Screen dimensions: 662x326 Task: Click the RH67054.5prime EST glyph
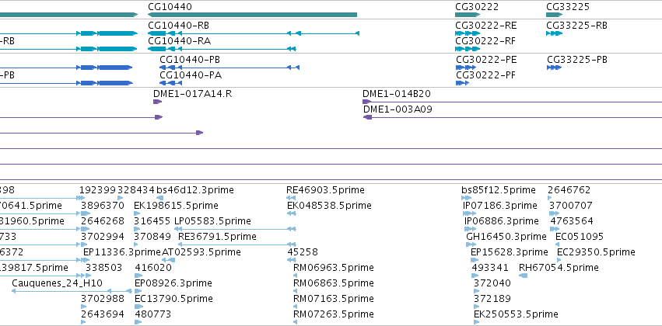523,276
